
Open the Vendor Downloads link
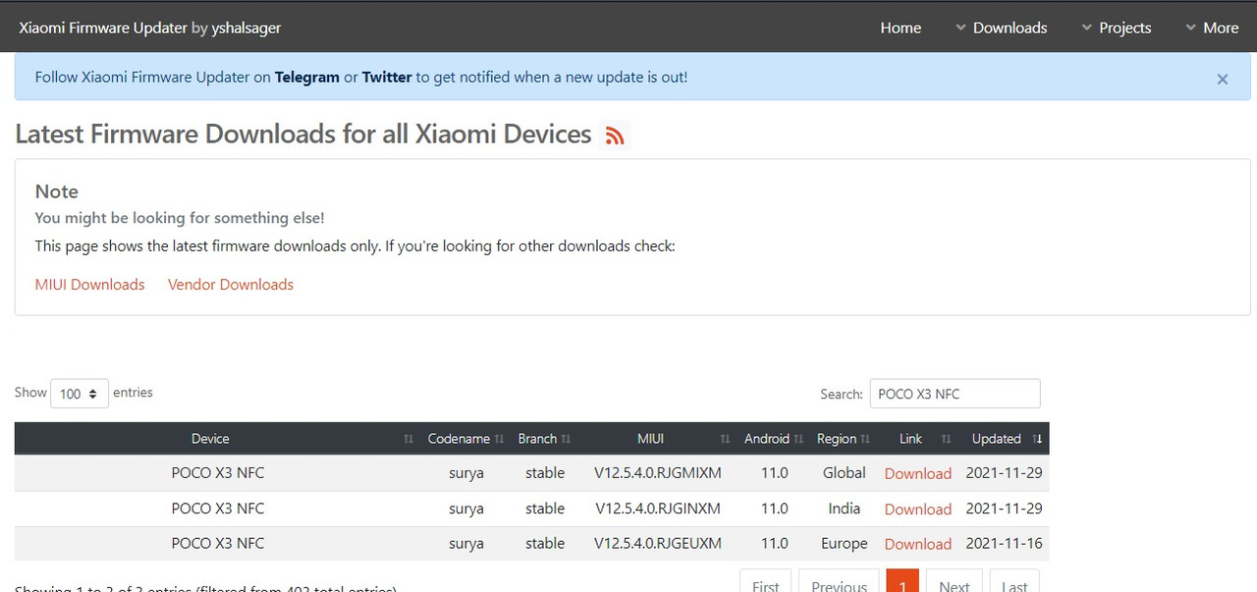point(231,285)
